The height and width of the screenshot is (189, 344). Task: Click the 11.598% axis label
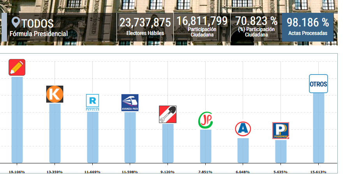coord(130,172)
